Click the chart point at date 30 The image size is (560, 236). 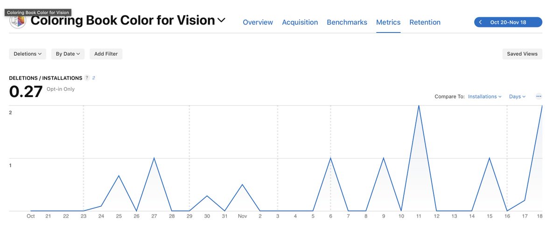pos(207,196)
